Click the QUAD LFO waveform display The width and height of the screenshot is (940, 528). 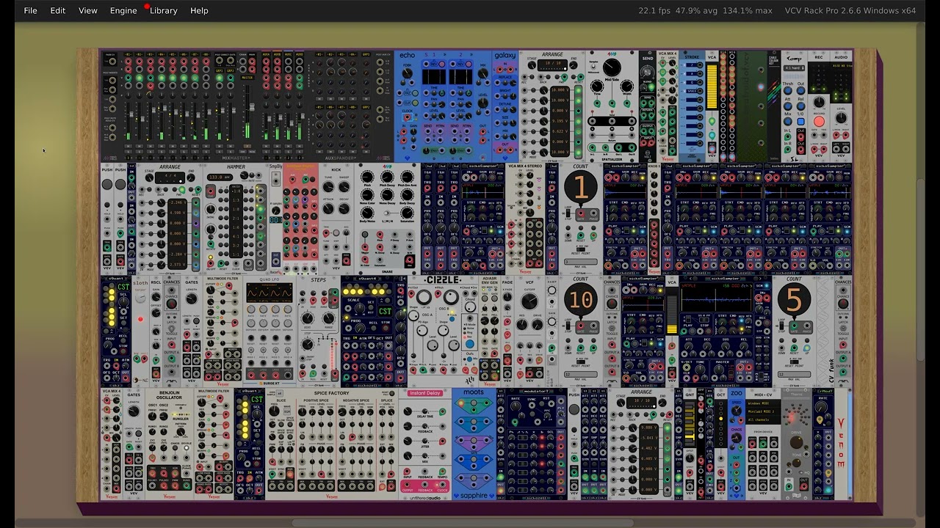point(269,293)
